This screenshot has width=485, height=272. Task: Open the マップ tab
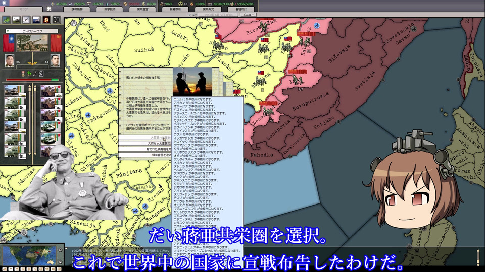click(x=24, y=9)
